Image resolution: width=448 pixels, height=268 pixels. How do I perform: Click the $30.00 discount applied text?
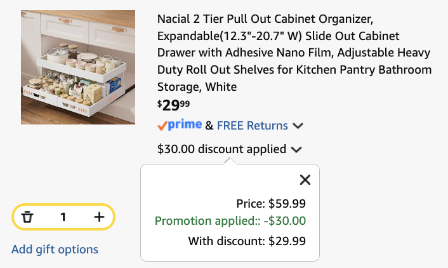221,149
